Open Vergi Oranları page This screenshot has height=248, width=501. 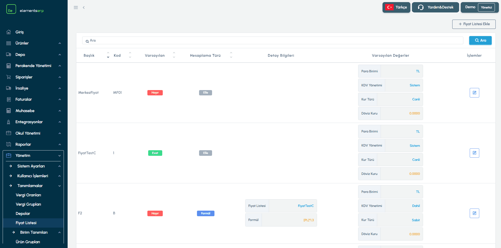point(28,195)
